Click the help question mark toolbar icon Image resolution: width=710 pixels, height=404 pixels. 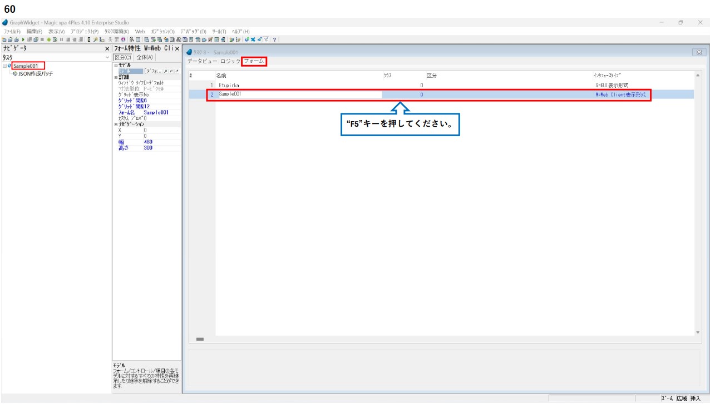coord(275,40)
